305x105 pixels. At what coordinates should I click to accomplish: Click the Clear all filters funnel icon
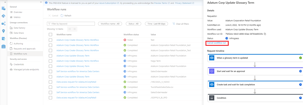174,24
